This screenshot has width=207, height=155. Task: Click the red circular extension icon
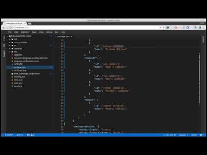tap(176, 28)
